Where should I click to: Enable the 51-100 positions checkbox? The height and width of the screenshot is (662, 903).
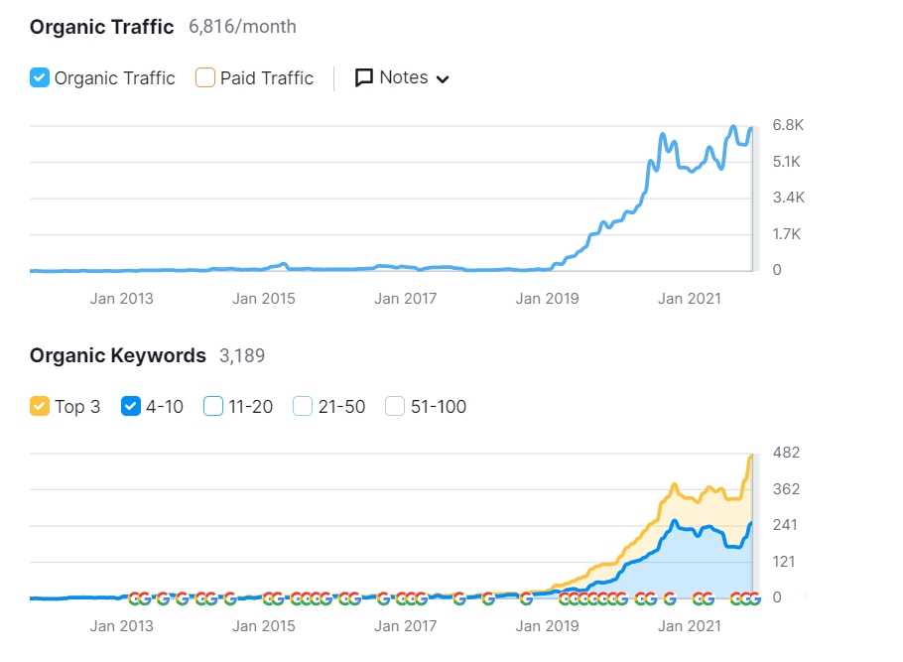(x=395, y=406)
